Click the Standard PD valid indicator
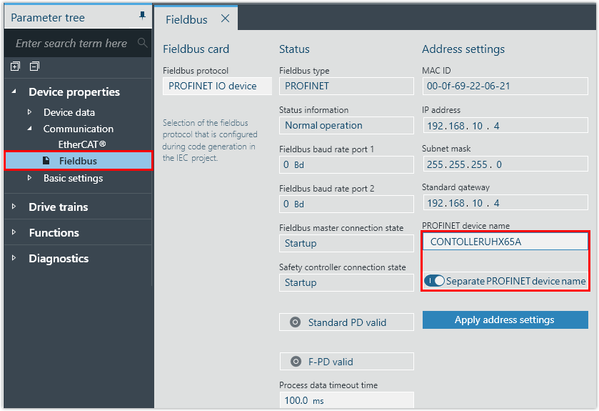The height and width of the screenshot is (411, 599). click(x=296, y=322)
